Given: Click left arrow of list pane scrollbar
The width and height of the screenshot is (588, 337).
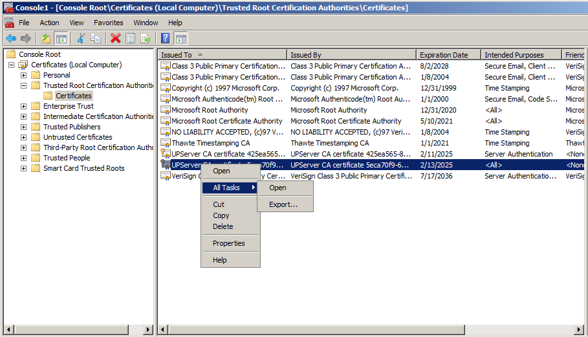Looking at the screenshot, I should point(163,330).
